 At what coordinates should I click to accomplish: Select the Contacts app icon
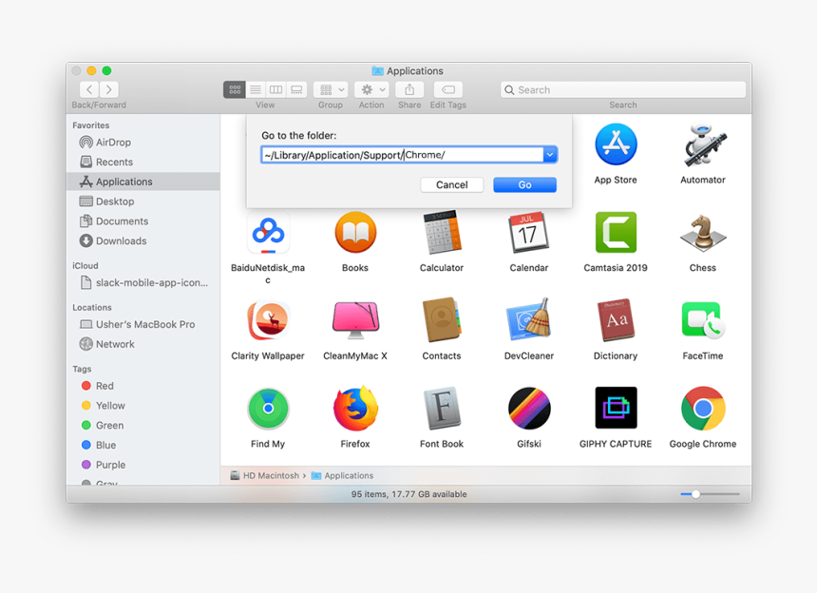[x=442, y=320]
